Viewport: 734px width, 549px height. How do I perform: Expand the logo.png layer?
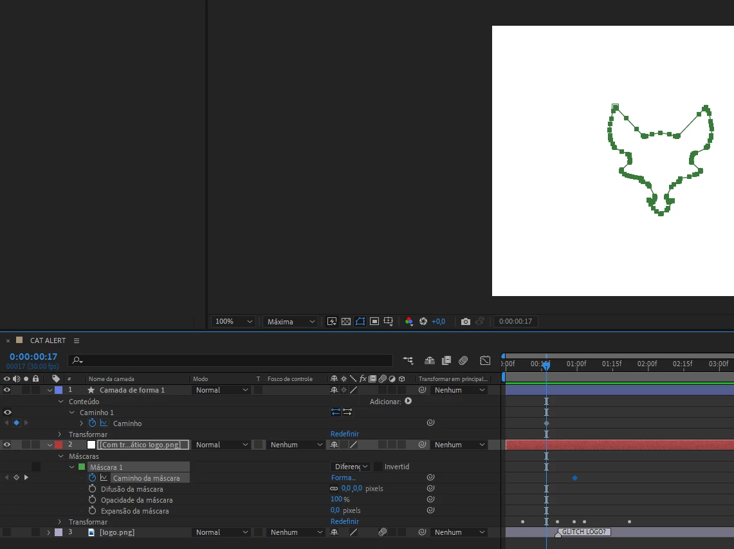pos(49,532)
